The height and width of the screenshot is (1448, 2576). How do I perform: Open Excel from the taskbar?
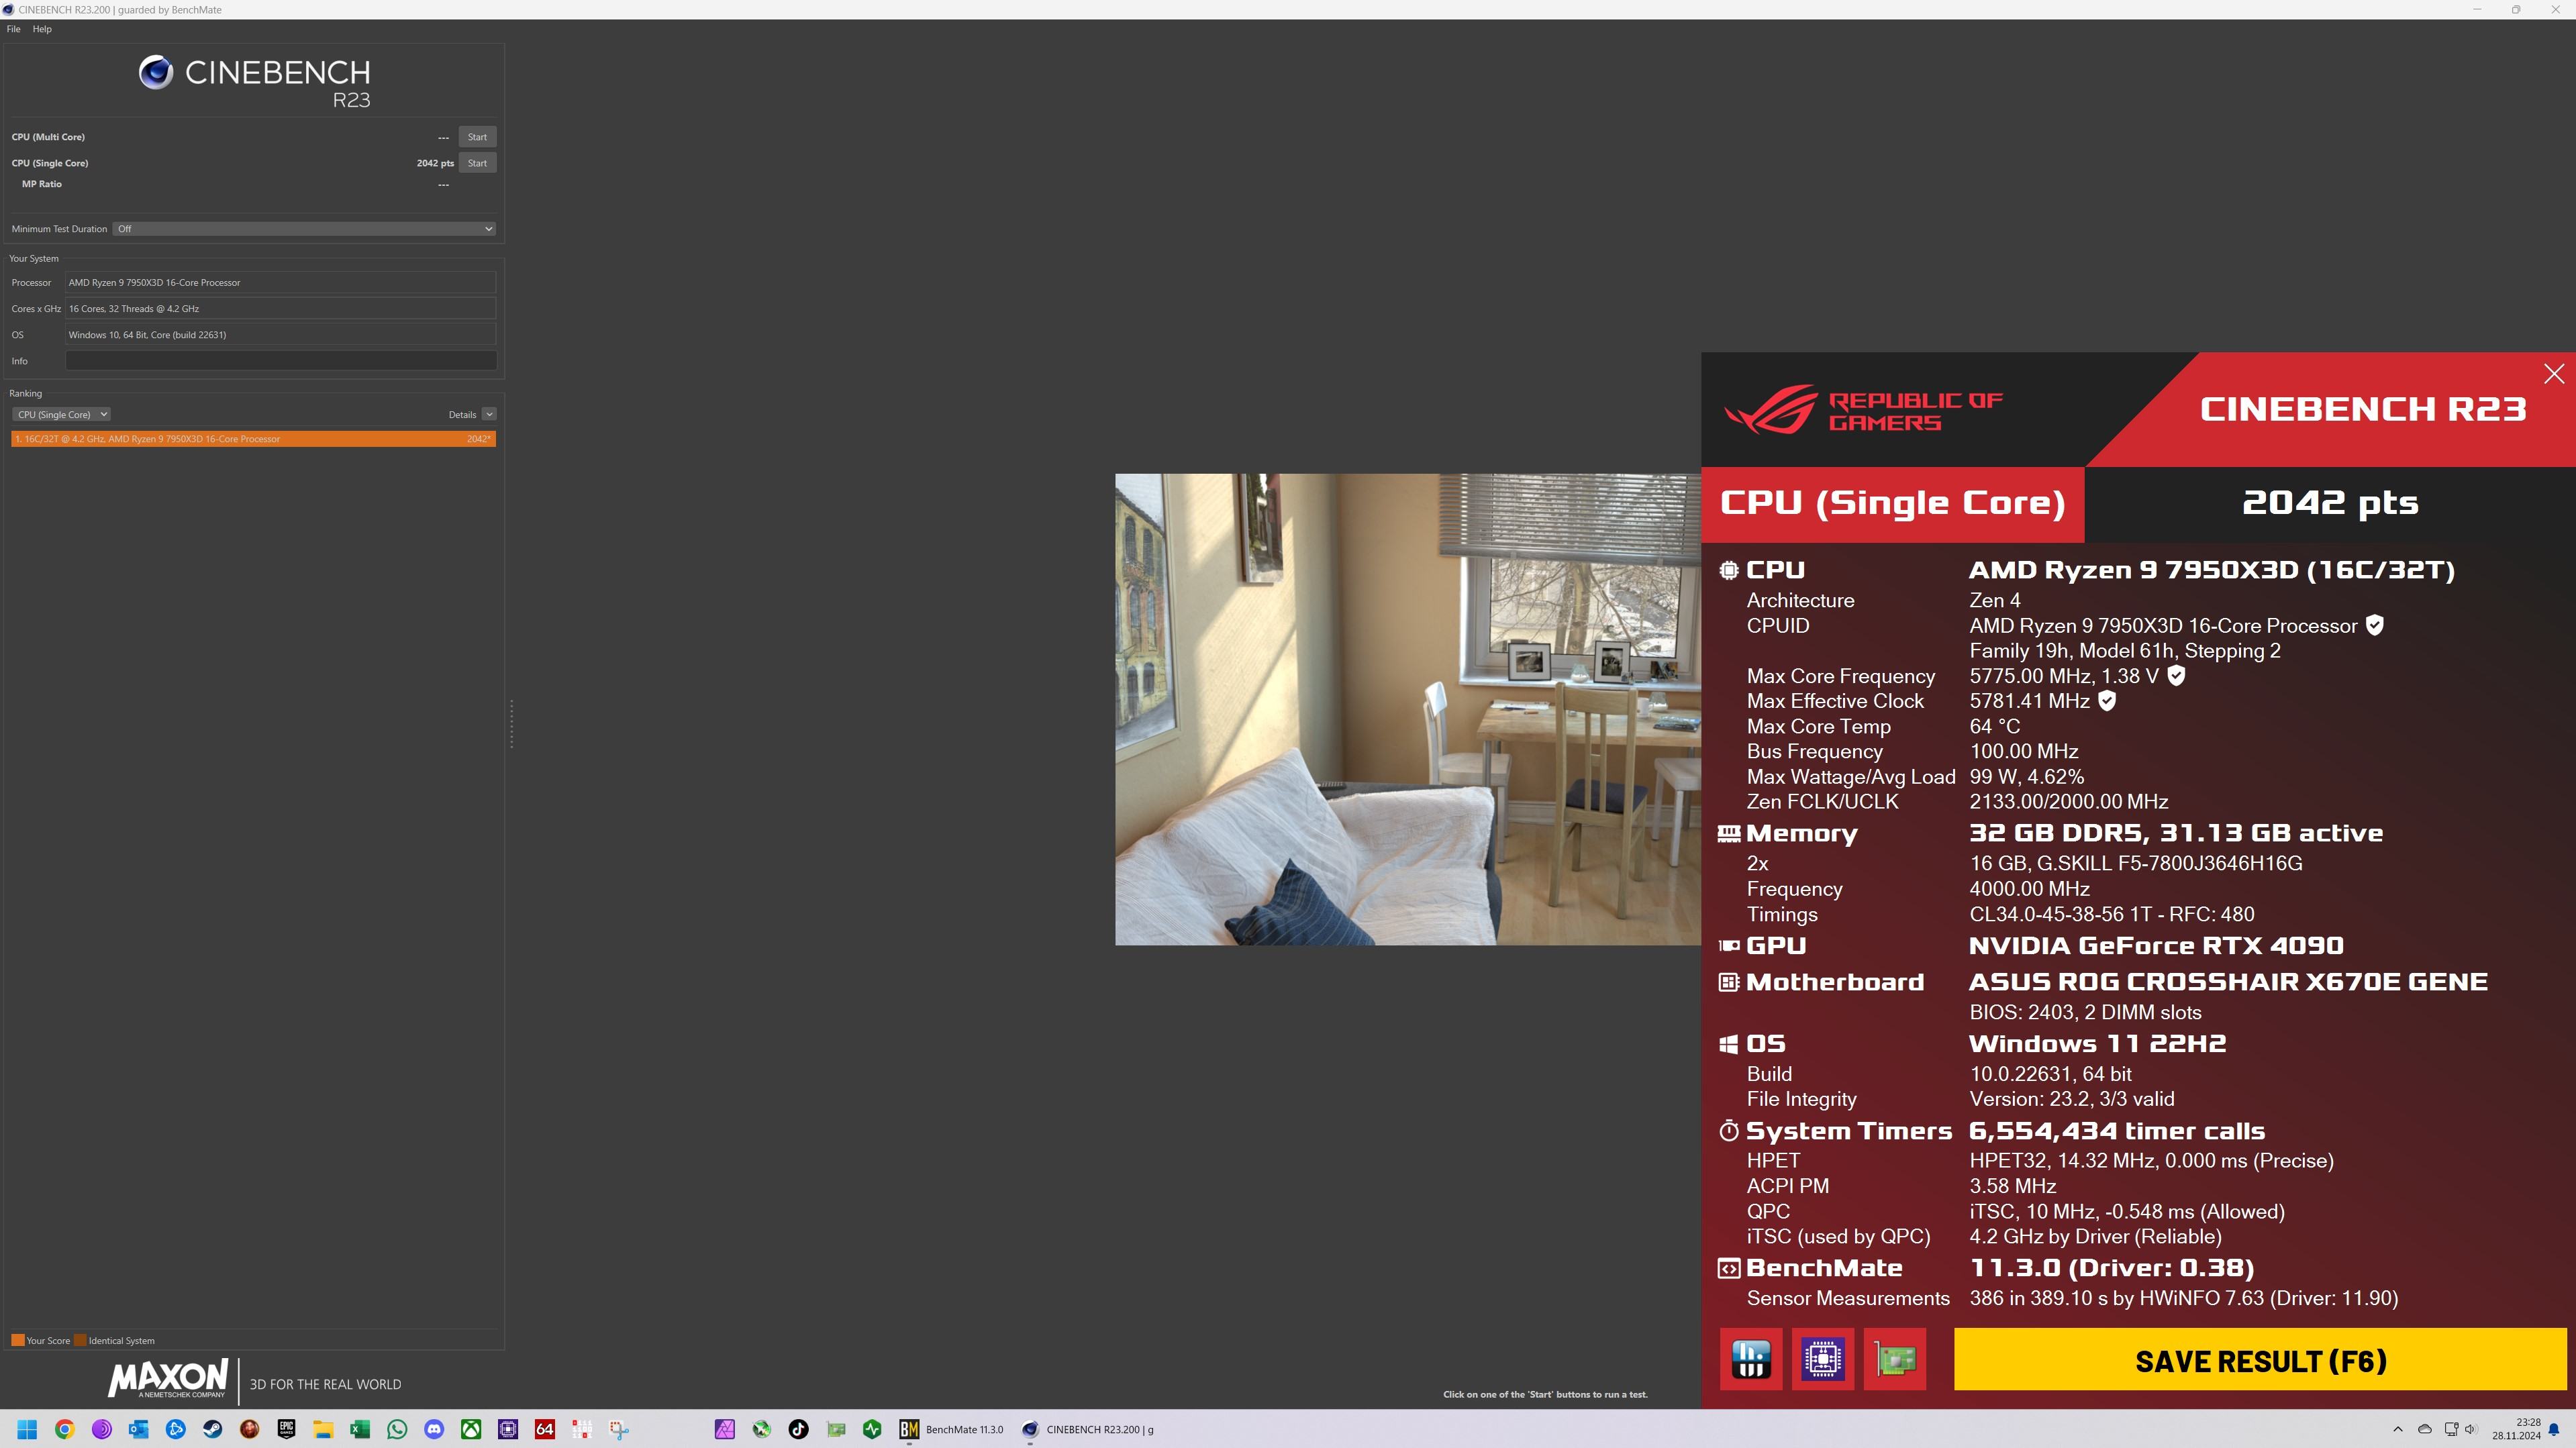pyautogui.click(x=360, y=1429)
